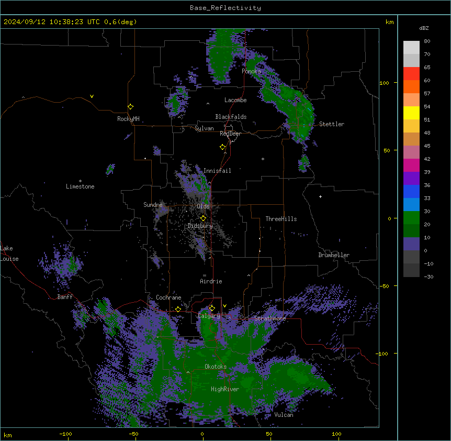Image resolution: width=451 pixels, height=441 pixels.
Task: Click the yellow marker south of RedDeer
Action: 223,147
